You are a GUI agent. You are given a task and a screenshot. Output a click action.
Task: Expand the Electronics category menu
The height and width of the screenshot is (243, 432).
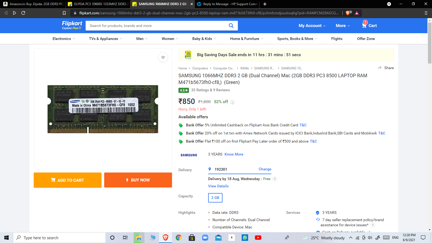pyautogui.click(x=63, y=39)
